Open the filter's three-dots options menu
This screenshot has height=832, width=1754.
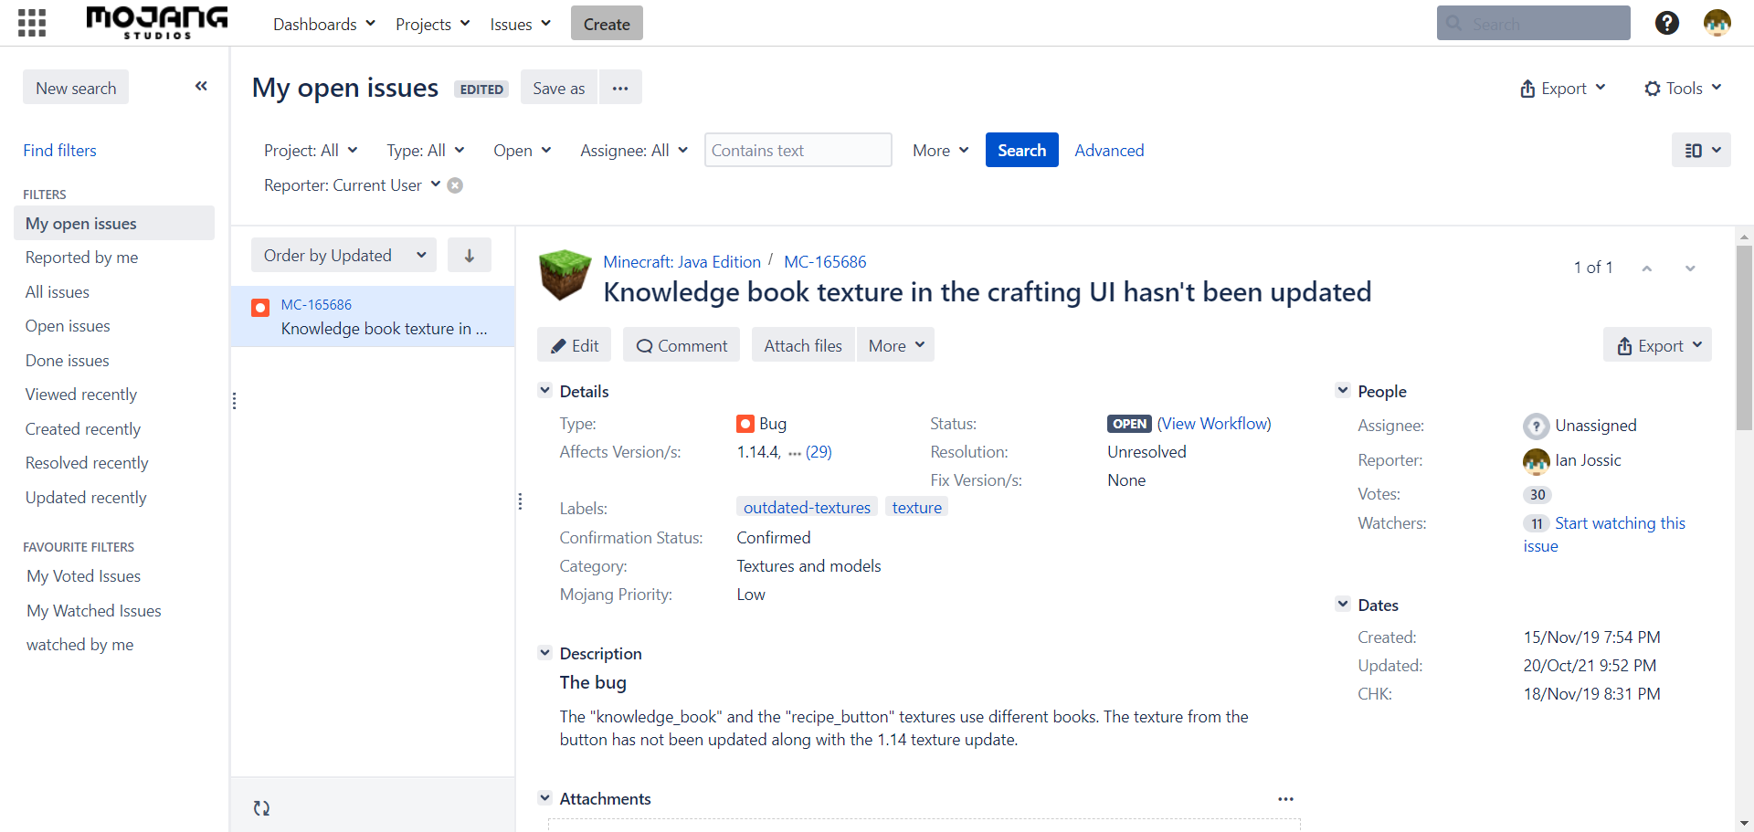(x=620, y=89)
